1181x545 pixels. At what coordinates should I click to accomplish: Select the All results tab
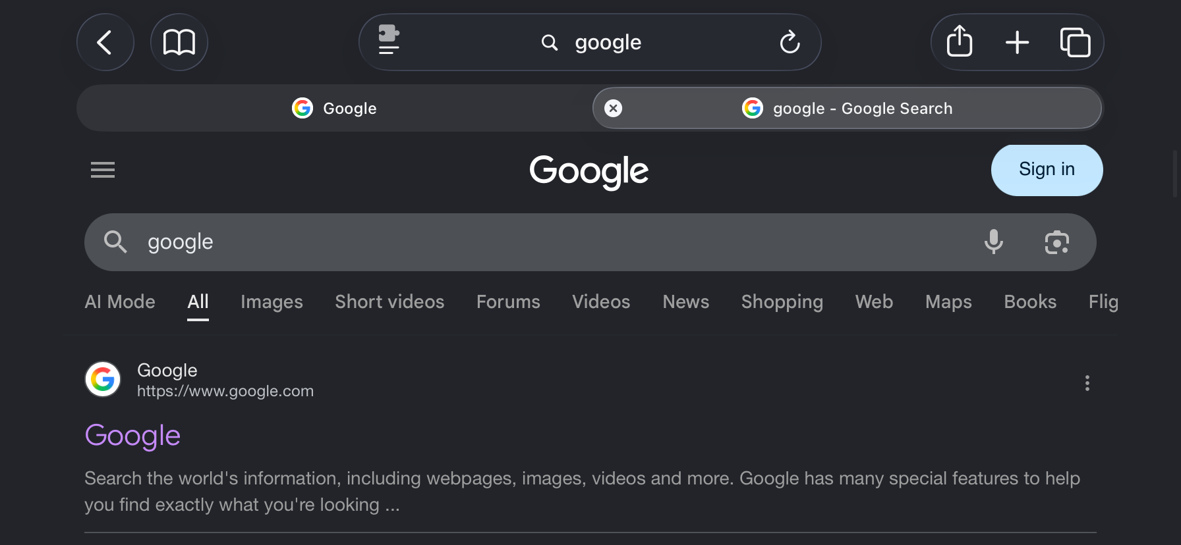pyautogui.click(x=198, y=301)
